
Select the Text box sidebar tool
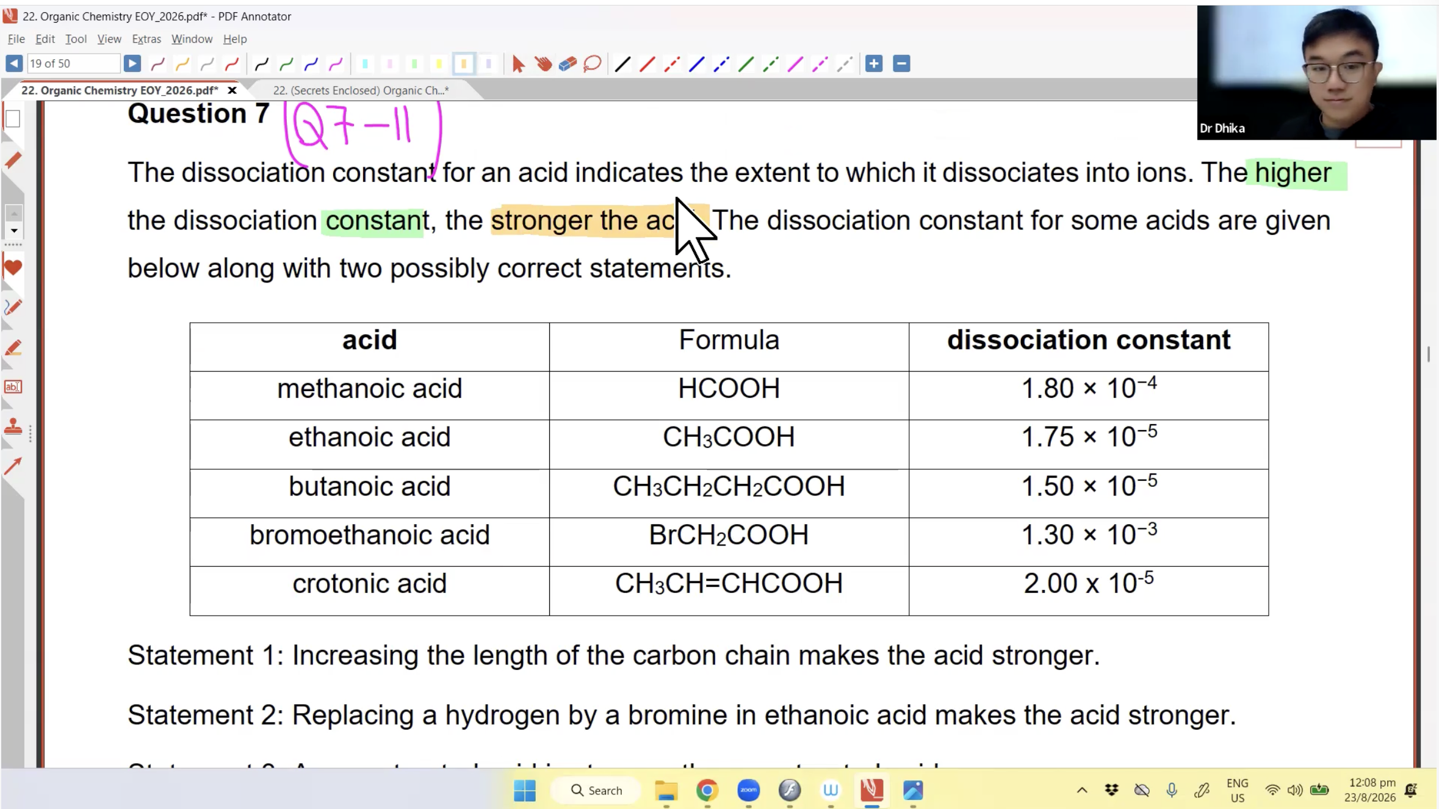point(13,387)
